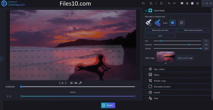Adjust the Size slider
The image size is (213, 110).
[177, 41]
